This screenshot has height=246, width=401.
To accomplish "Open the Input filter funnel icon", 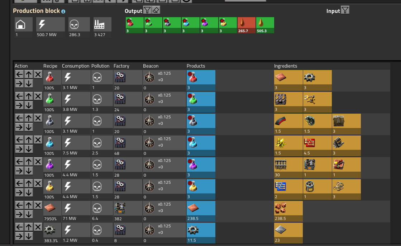I will click(x=345, y=10).
